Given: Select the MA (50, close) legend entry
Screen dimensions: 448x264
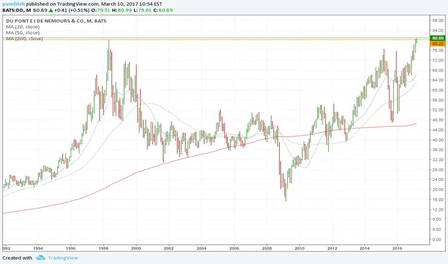Looking at the screenshot, I should [x=23, y=33].
